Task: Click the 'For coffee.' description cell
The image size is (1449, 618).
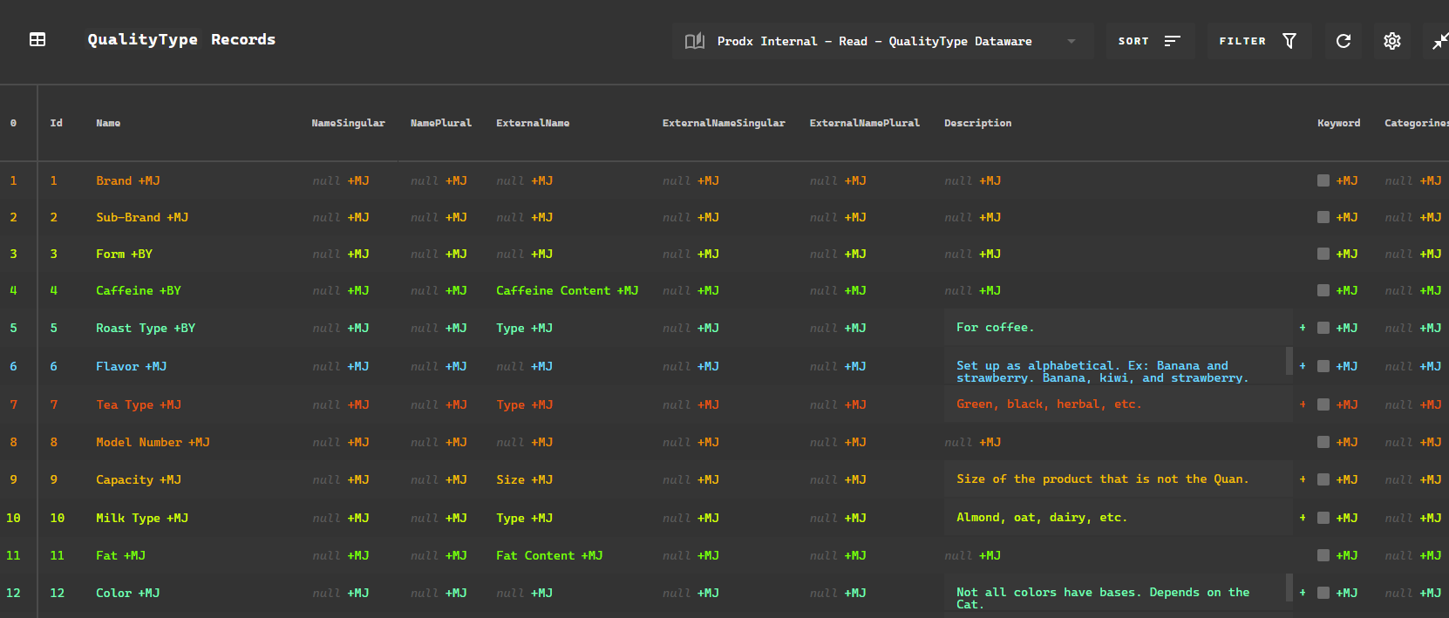Action: tap(1118, 328)
